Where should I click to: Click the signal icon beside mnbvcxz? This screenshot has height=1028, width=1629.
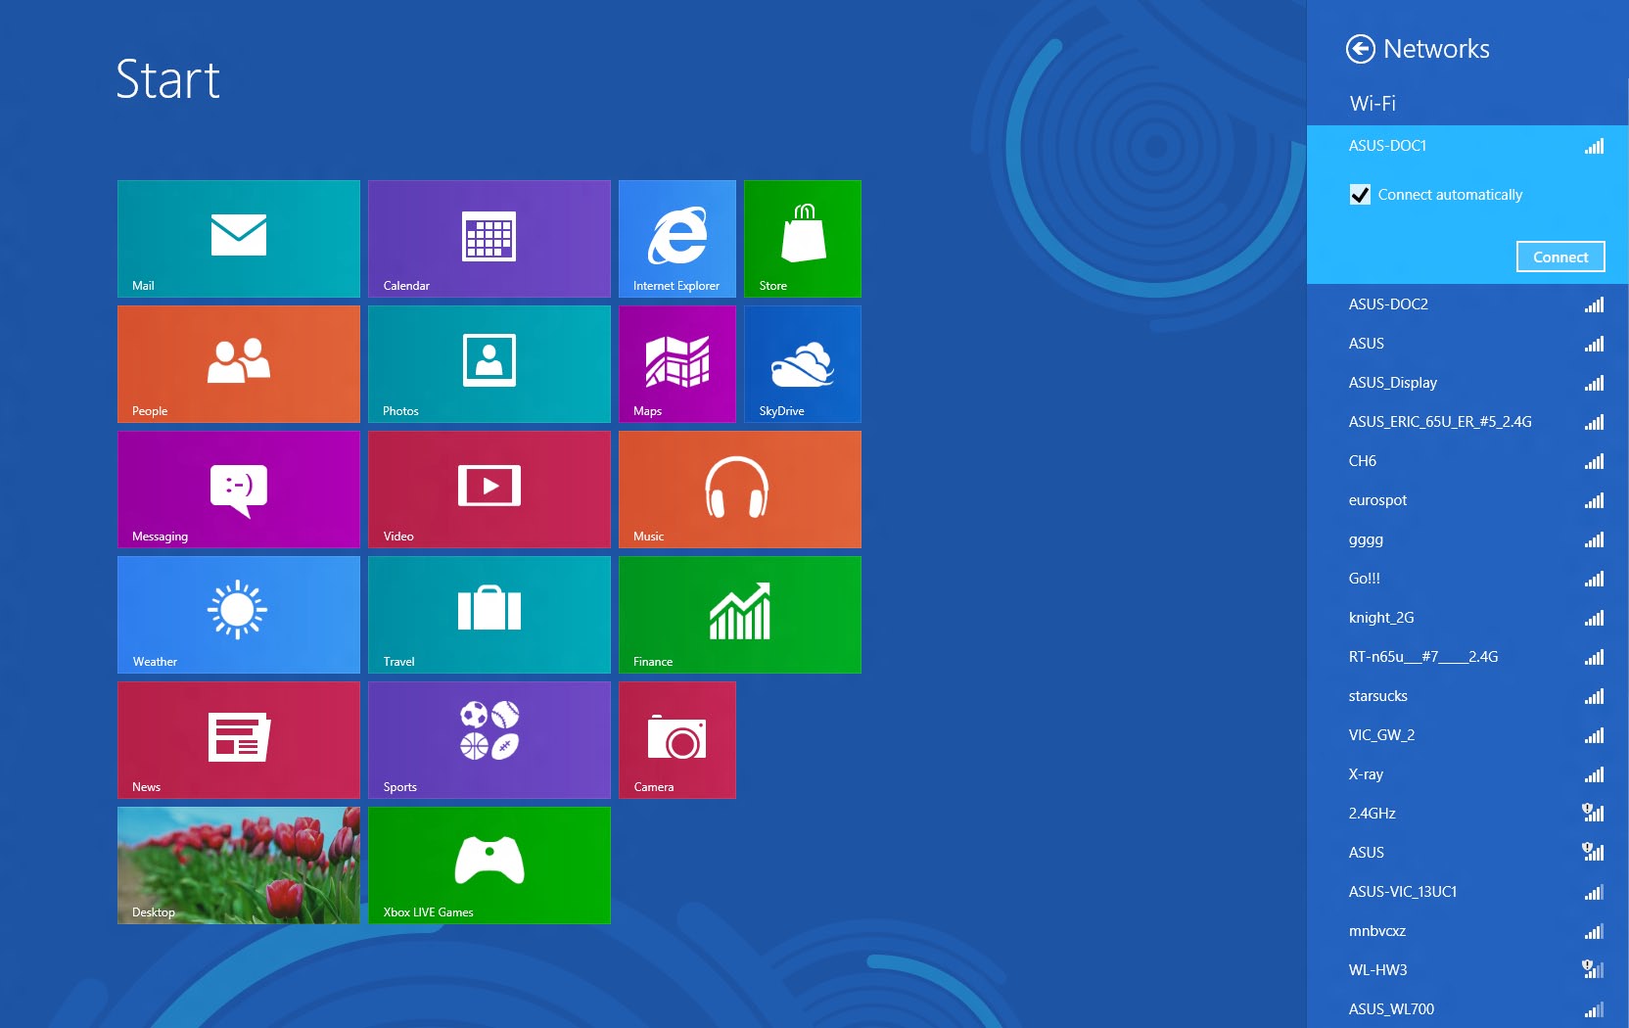[1595, 932]
